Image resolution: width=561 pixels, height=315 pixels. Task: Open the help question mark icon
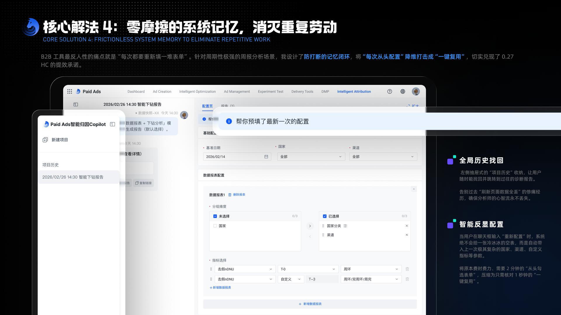pos(389,92)
